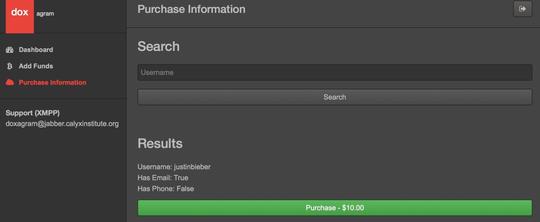540x222 pixels.
Task: Click the Bitcoin icon beside Add Funds
Action: pos(10,66)
